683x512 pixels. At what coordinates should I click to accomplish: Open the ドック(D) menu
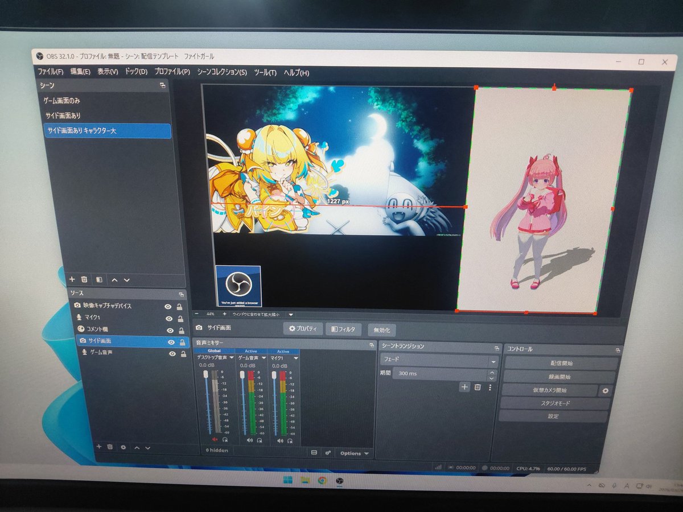[135, 72]
